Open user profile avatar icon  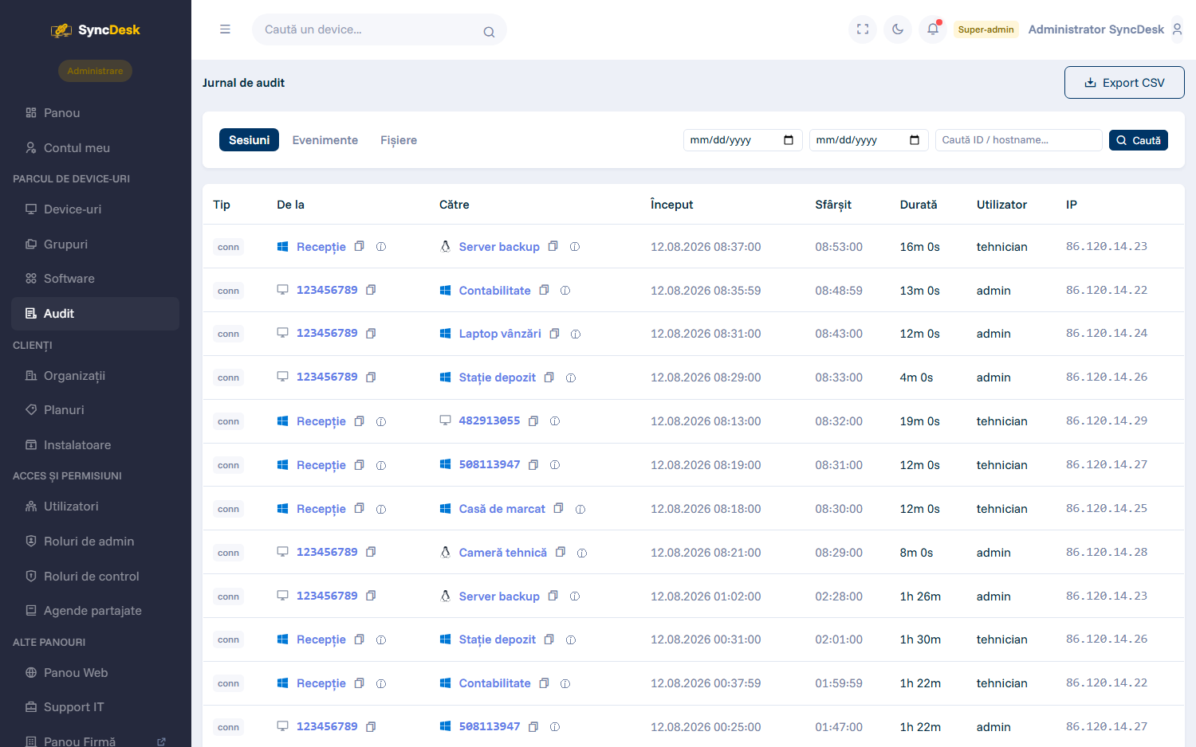(x=1177, y=29)
